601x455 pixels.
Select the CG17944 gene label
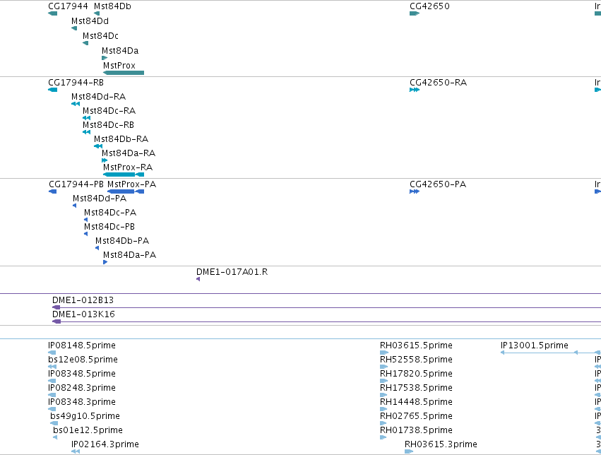pyautogui.click(x=68, y=6)
